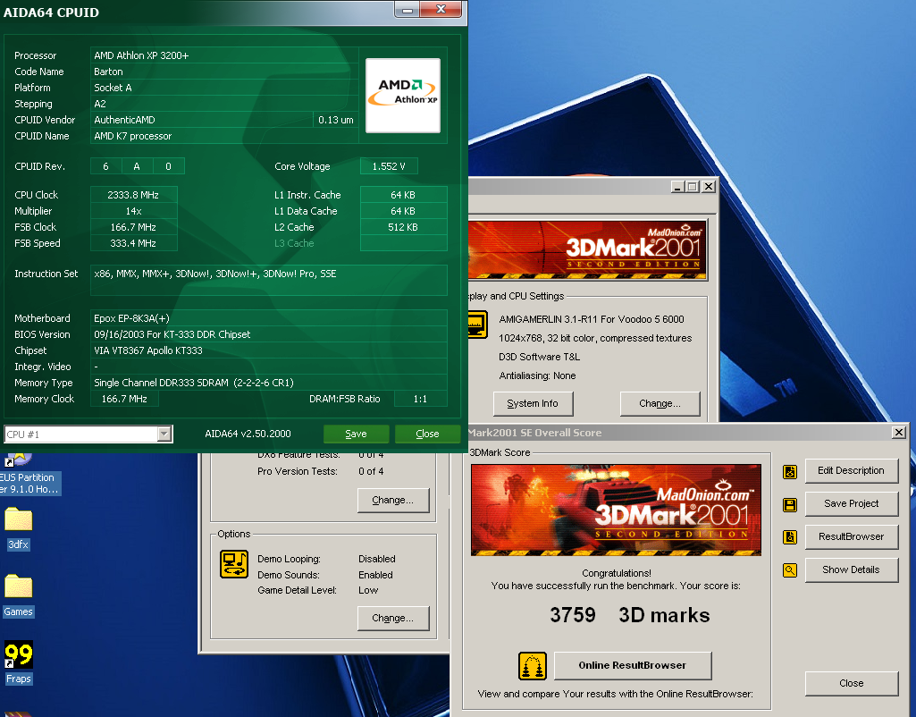Screen dimensions: 916x717
Task: Maximize the 3DMark2001 main window
Action: tap(693, 187)
